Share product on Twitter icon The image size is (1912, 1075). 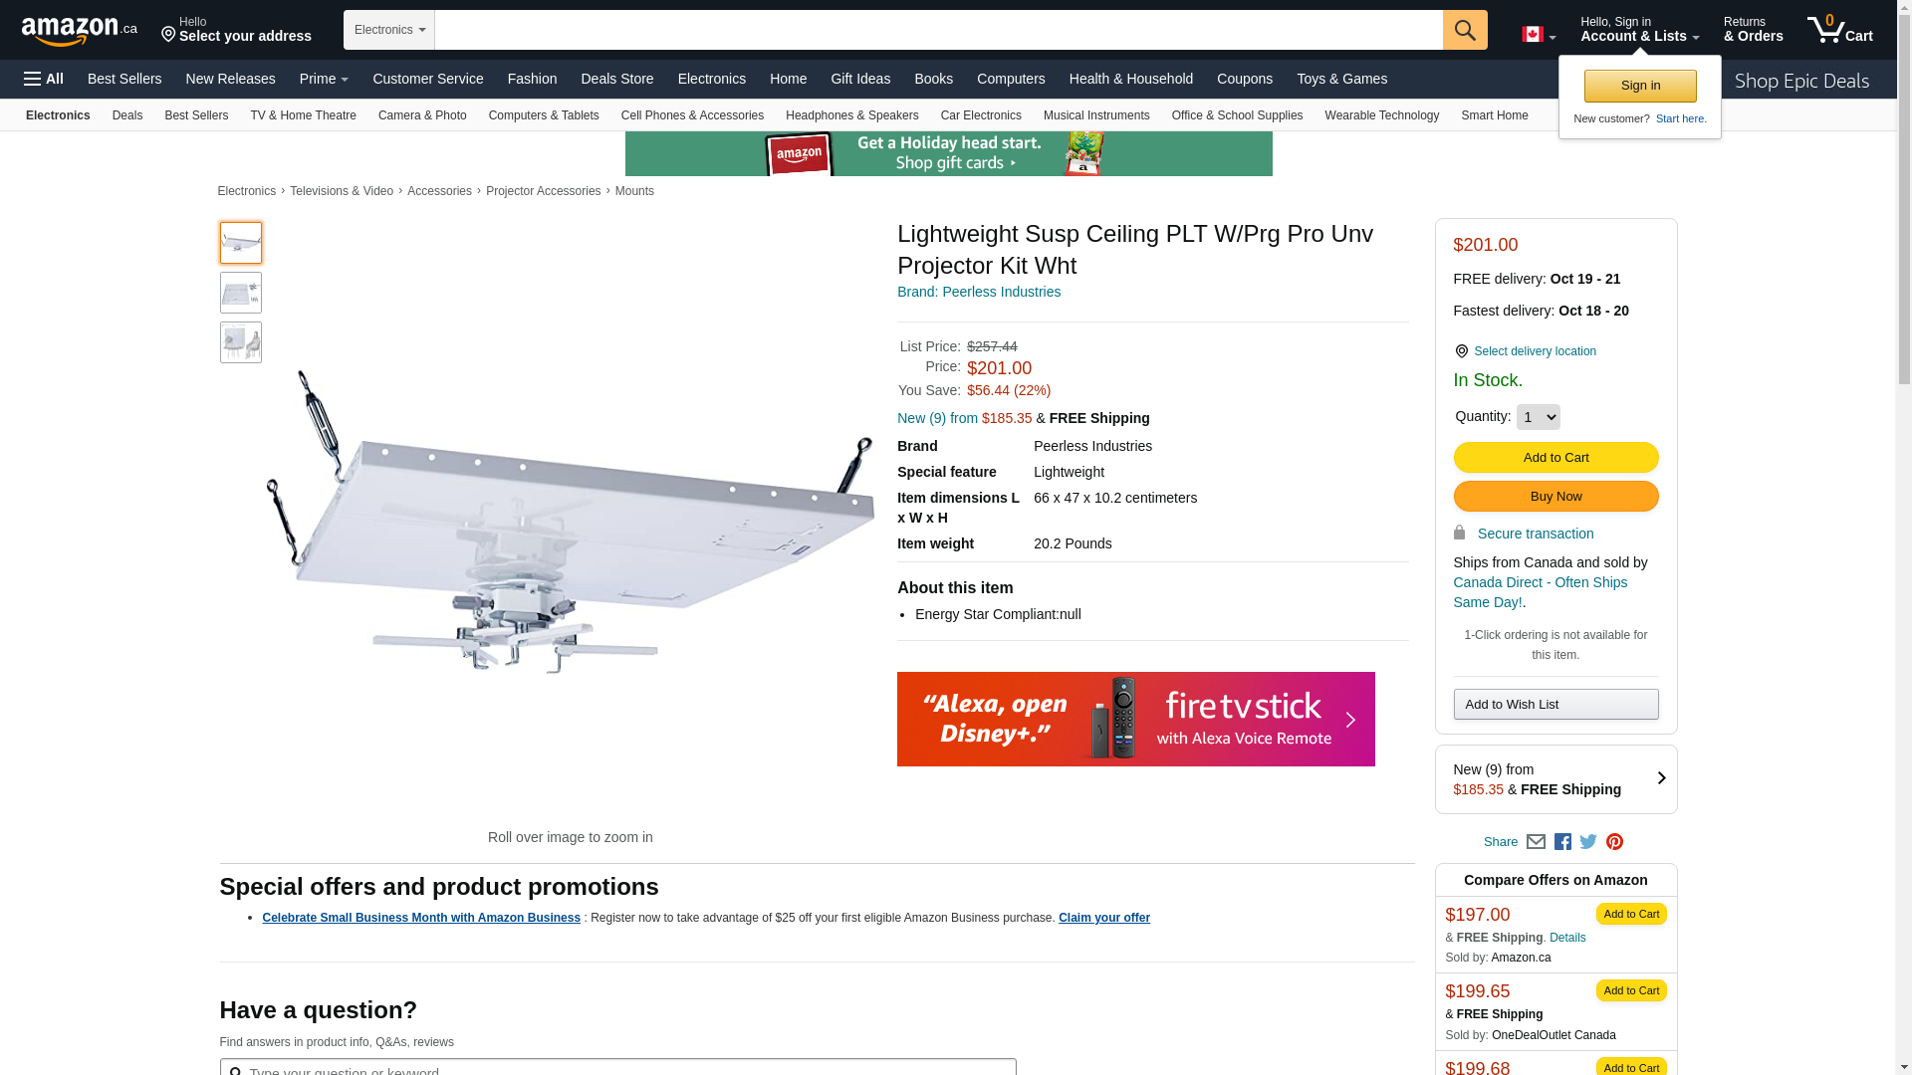[1588, 842]
